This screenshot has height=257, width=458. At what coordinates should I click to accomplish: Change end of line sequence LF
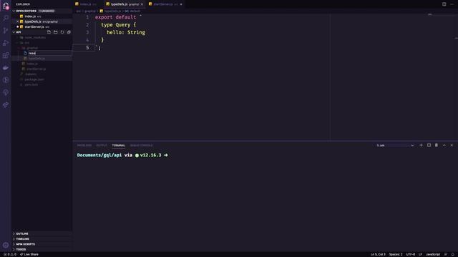coord(420,254)
